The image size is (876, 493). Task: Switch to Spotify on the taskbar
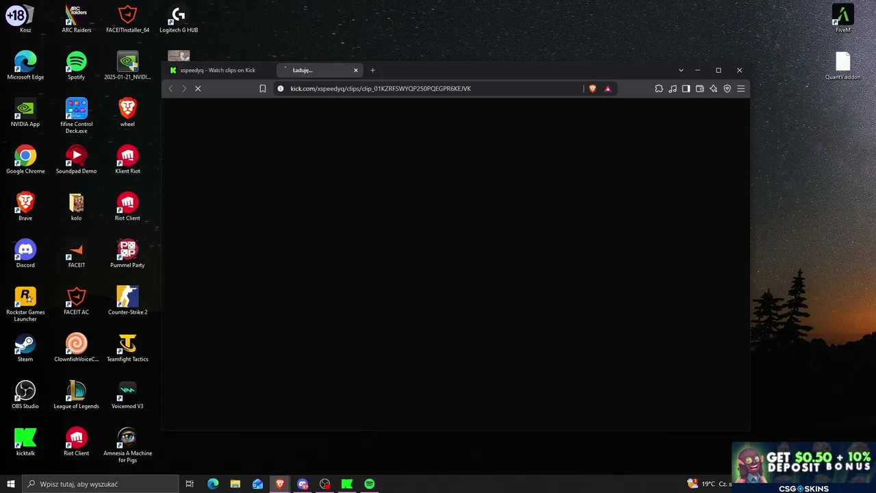[370, 484]
